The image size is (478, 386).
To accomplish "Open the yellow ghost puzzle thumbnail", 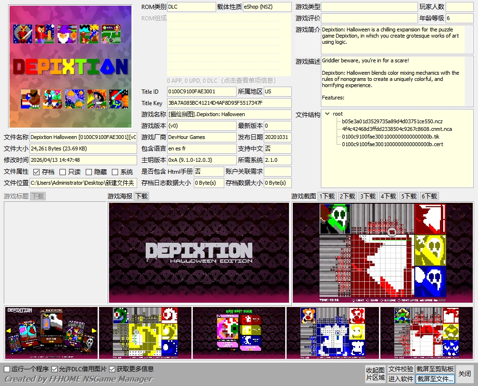I will tap(145, 333).
